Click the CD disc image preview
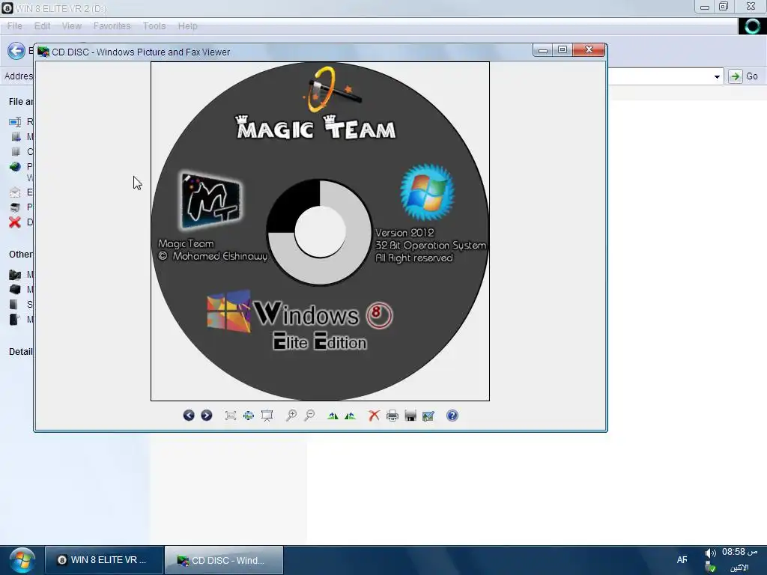This screenshot has height=575, width=767. 320,231
